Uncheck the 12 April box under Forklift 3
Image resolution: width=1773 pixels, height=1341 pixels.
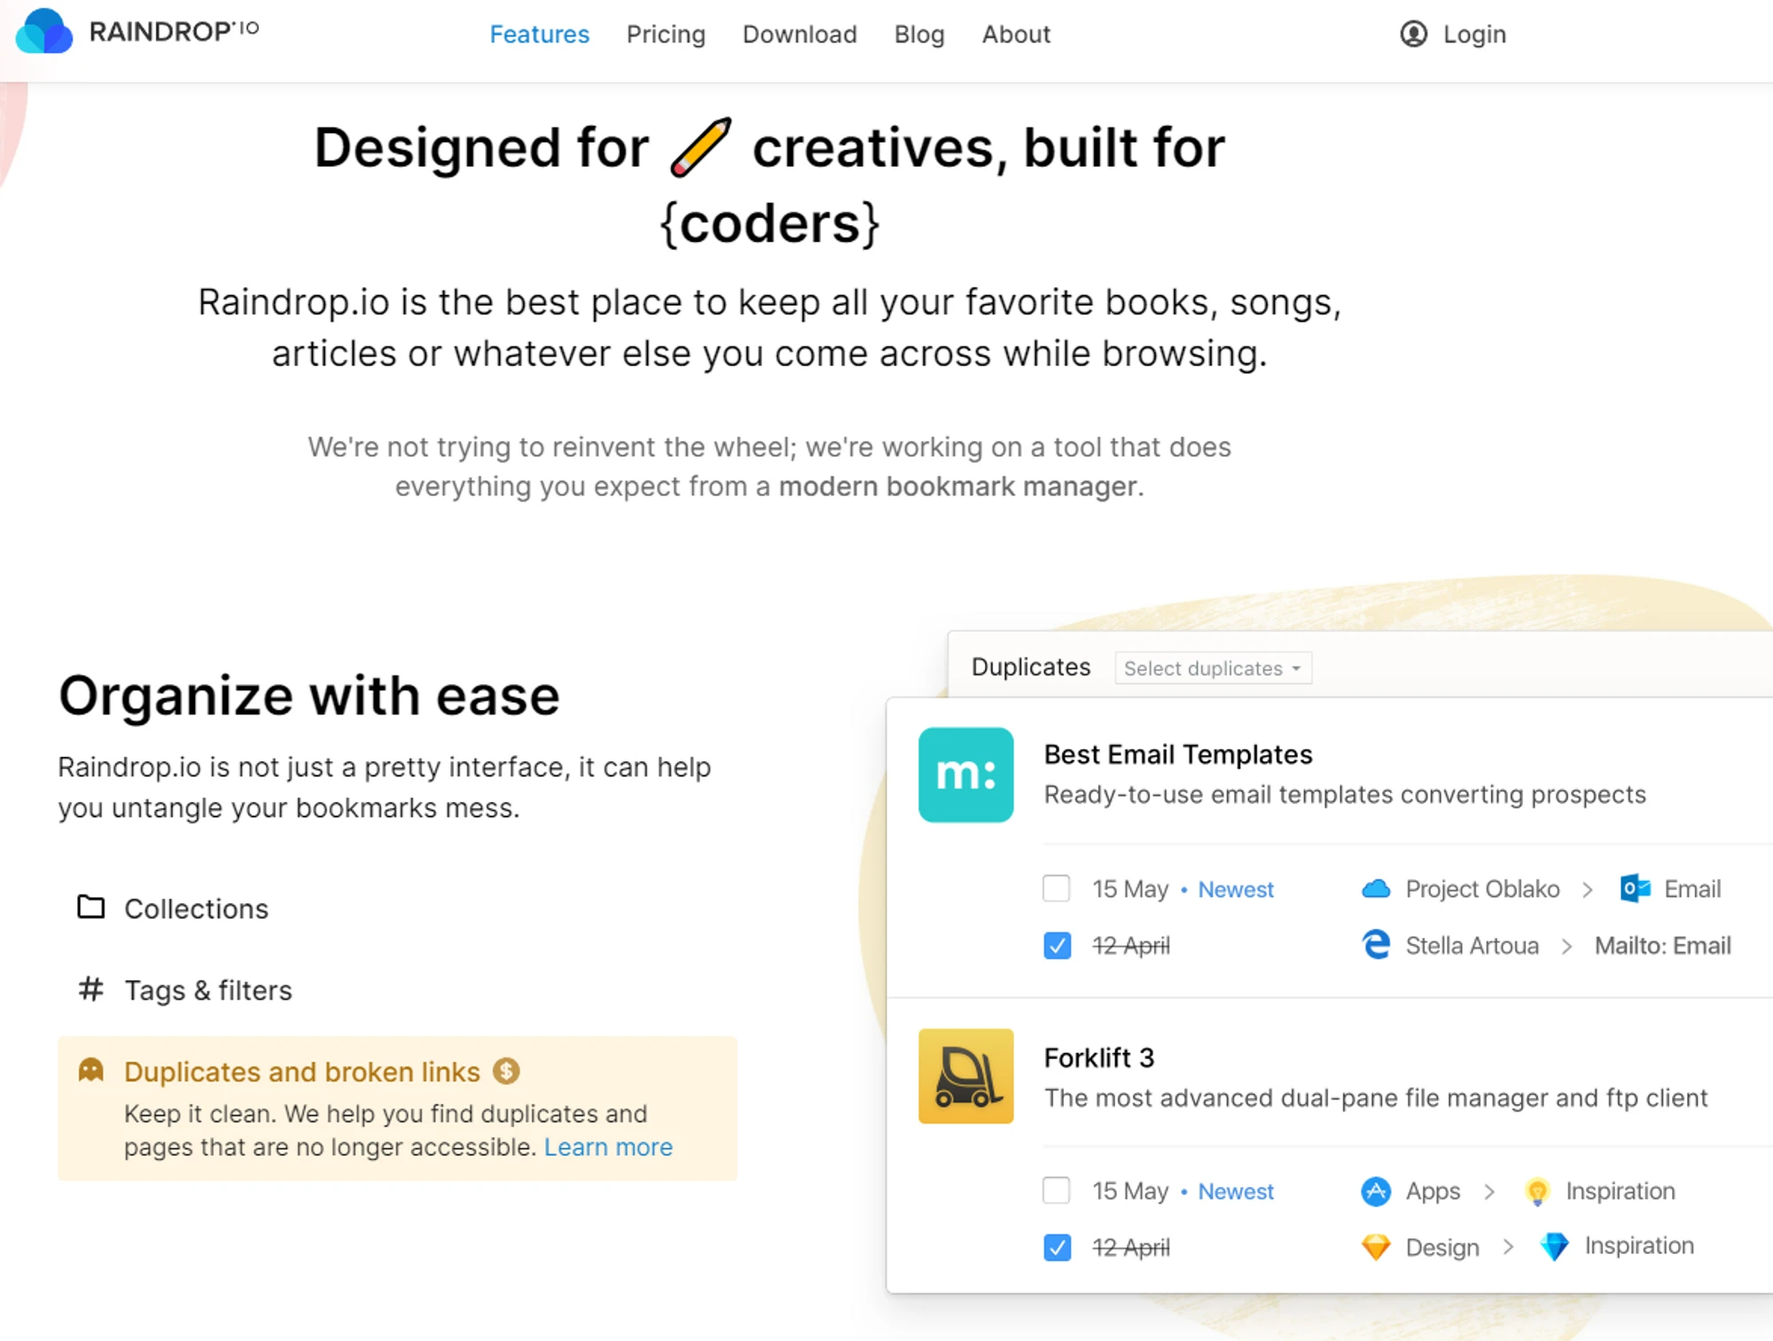click(x=1057, y=1248)
